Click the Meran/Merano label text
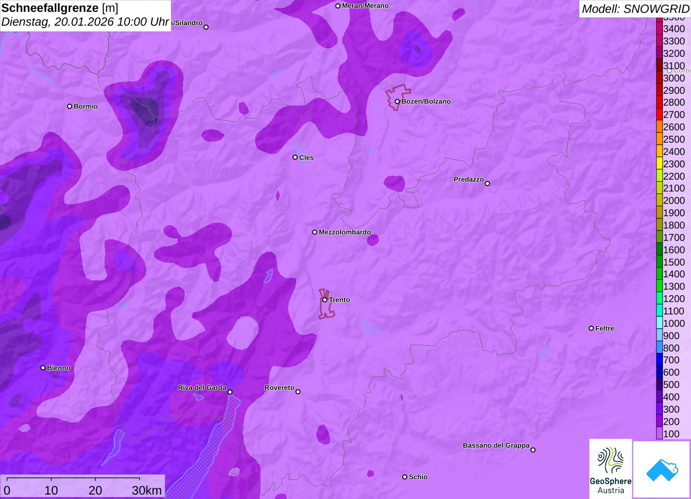 point(365,6)
